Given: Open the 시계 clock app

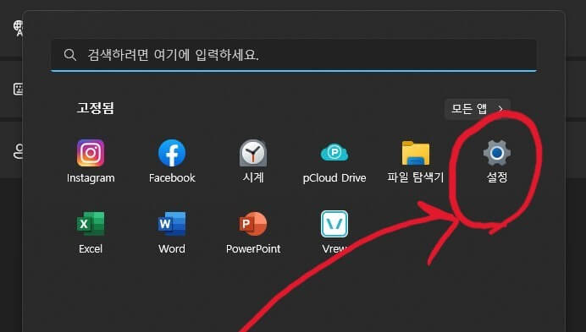Looking at the screenshot, I should [x=253, y=153].
